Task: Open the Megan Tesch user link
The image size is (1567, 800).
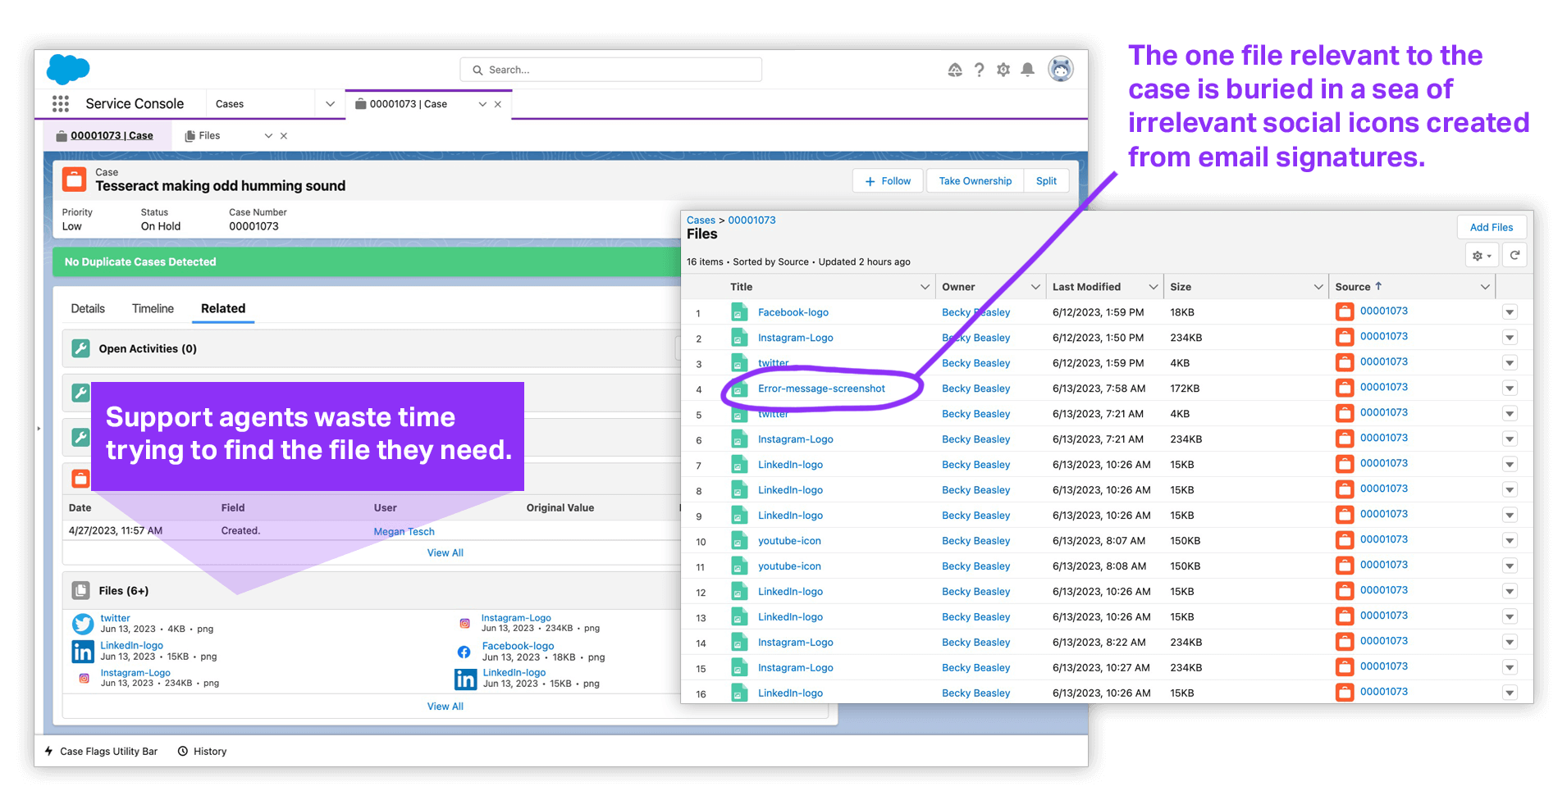Action: [404, 531]
